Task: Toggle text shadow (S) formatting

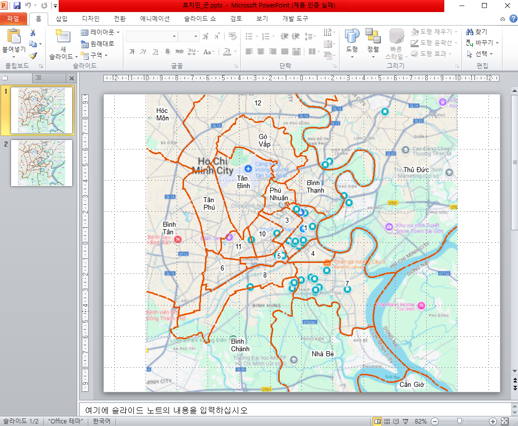Action: click(167, 52)
